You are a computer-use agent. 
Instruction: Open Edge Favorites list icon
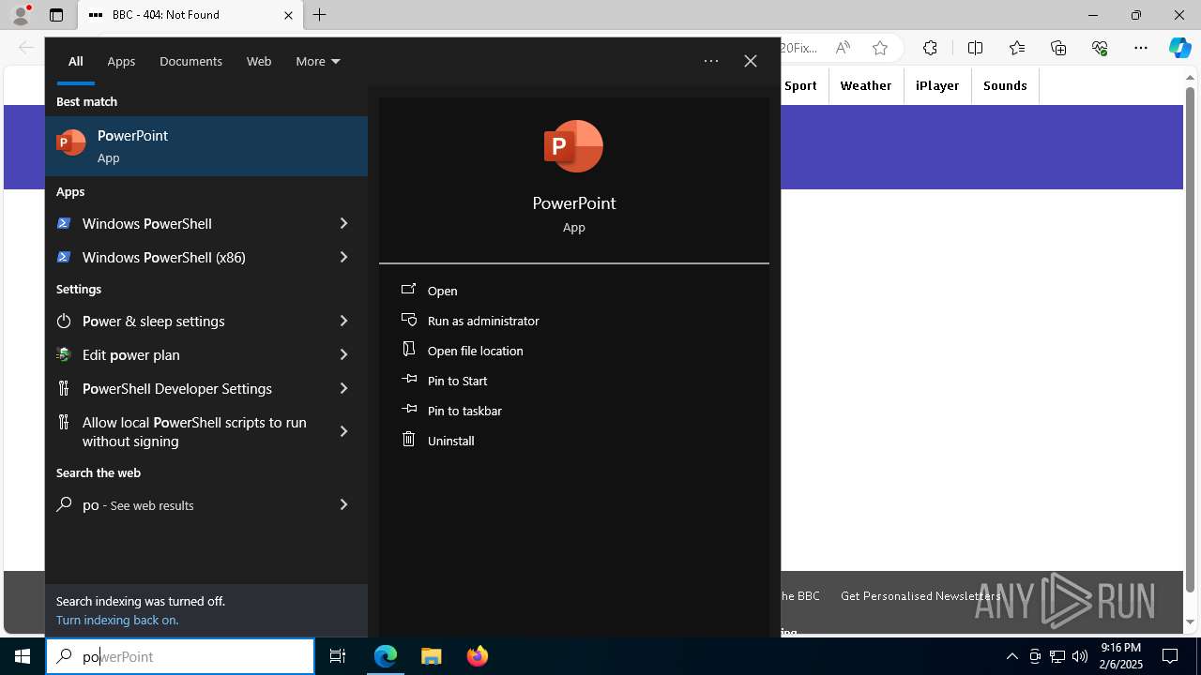(x=1017, y=48)
